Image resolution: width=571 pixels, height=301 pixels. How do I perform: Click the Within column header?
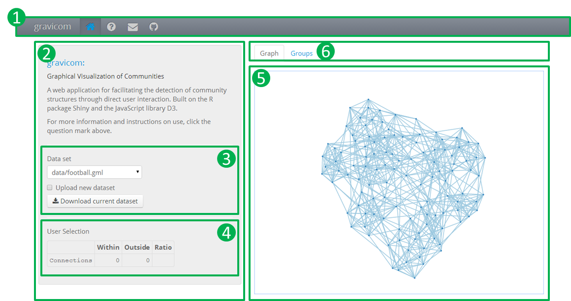click(108, 247)
